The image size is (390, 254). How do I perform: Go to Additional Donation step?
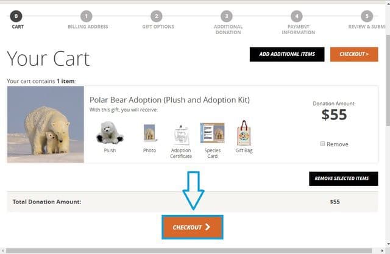tap(228, 23)
